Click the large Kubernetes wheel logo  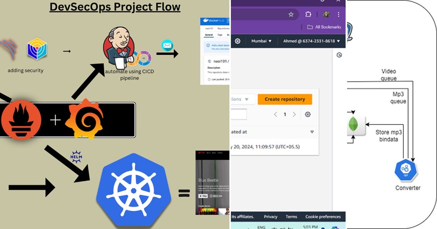(x=134, y=189)
